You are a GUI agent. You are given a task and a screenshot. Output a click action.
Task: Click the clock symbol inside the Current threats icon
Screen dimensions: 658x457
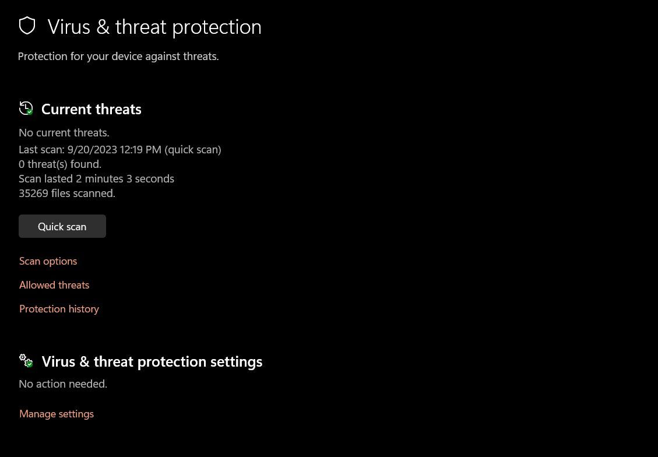click(25, 108)
